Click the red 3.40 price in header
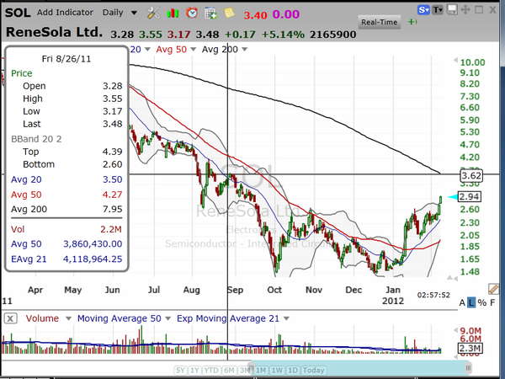This screenshot has height=379, width=505. coord(255,15)
